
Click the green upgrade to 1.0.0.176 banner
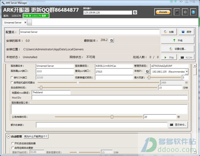pyautogui.click(x=36, y=16)
